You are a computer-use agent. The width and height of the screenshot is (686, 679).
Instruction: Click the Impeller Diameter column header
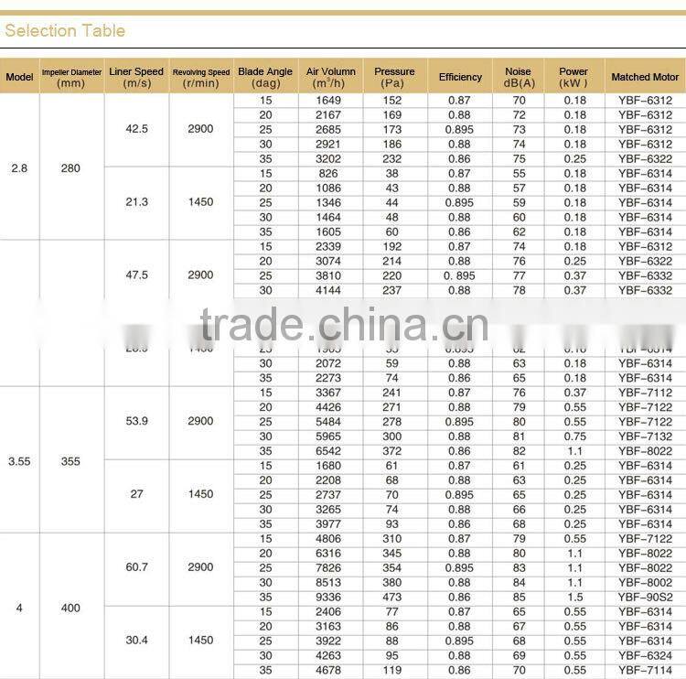[x=71, y=77]
